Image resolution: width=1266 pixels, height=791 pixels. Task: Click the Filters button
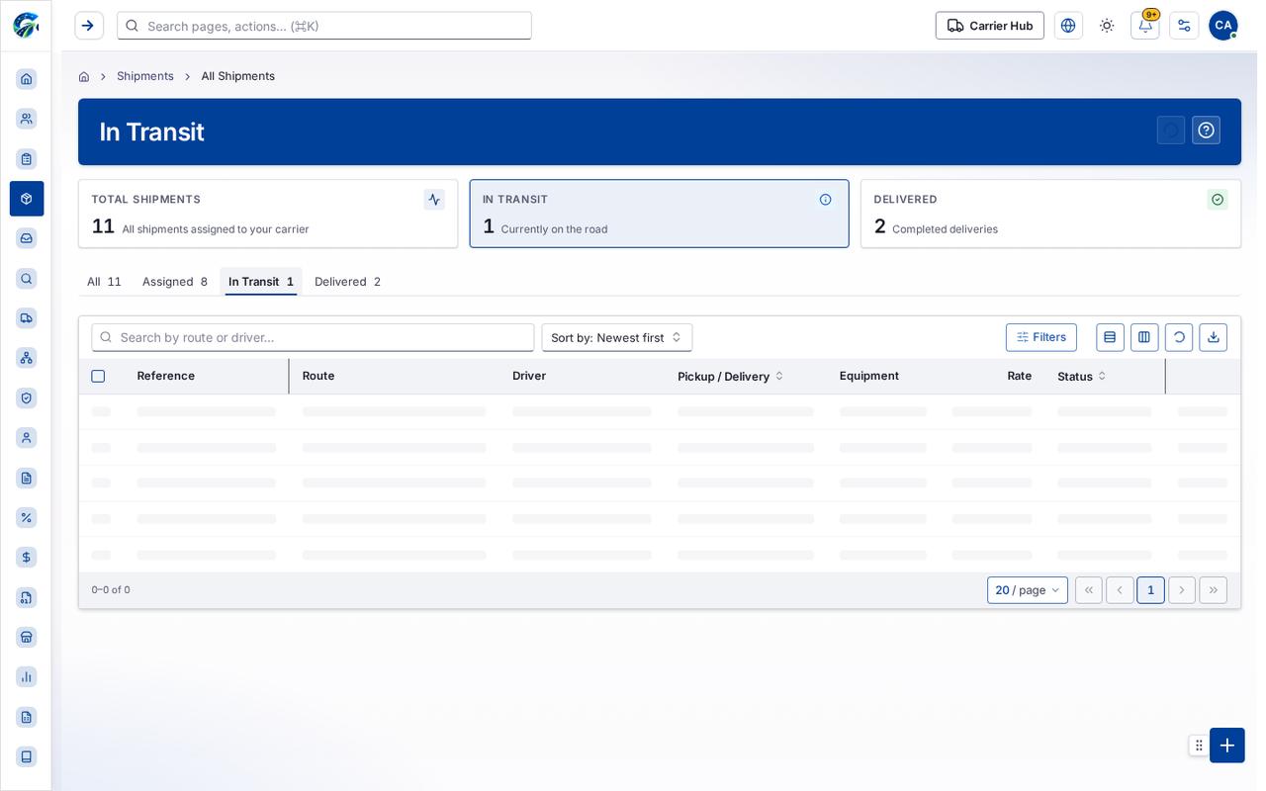[1041, 337]
